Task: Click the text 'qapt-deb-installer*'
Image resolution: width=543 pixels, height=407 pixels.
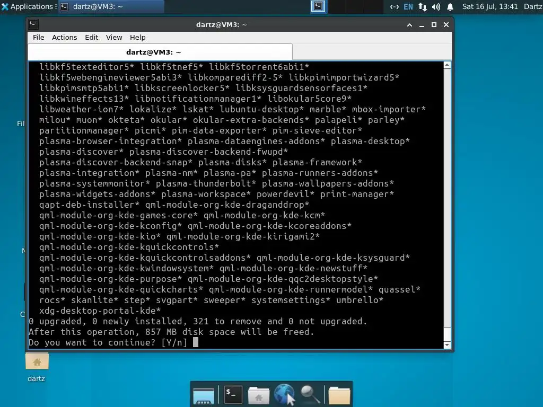Action: [x=89, y=205]
